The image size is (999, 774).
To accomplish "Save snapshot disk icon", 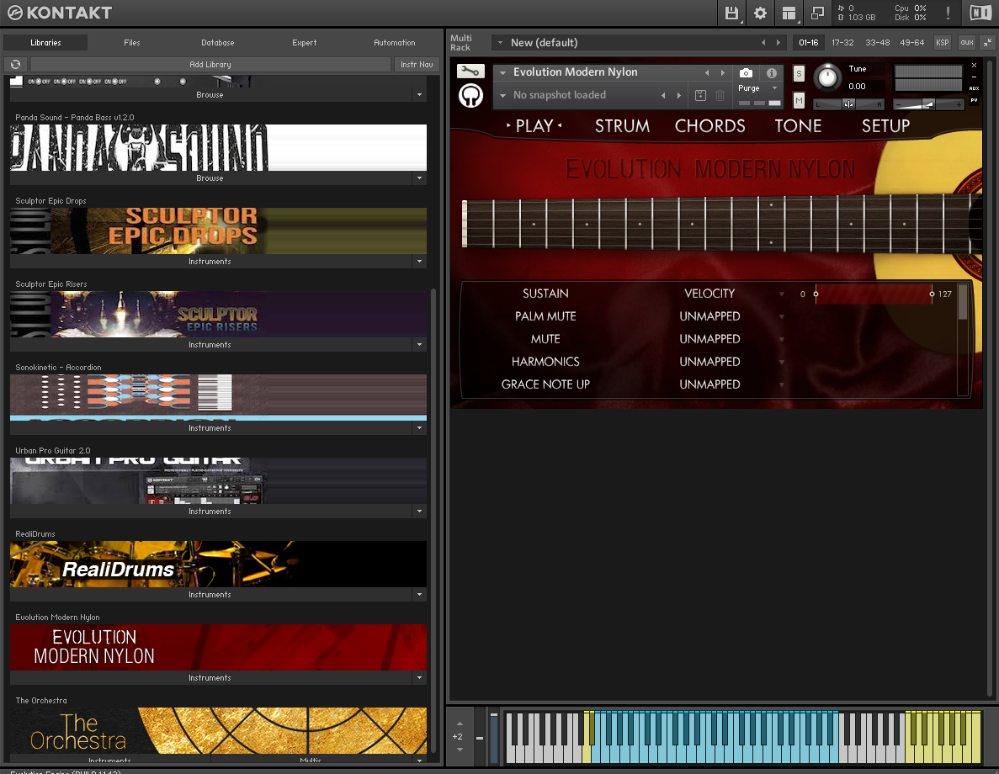I will pos(700,96).
